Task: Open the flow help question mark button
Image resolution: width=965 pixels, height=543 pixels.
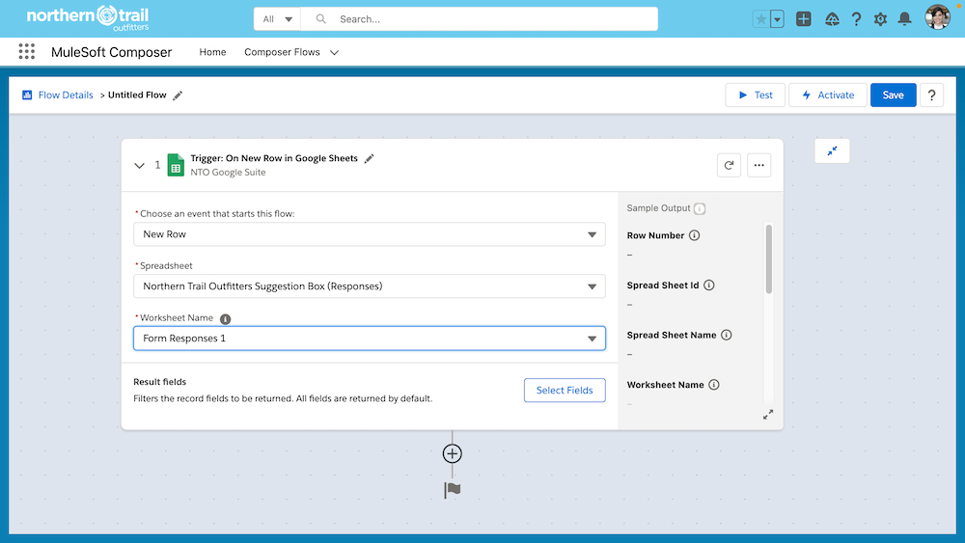Action: coord(932,95)
